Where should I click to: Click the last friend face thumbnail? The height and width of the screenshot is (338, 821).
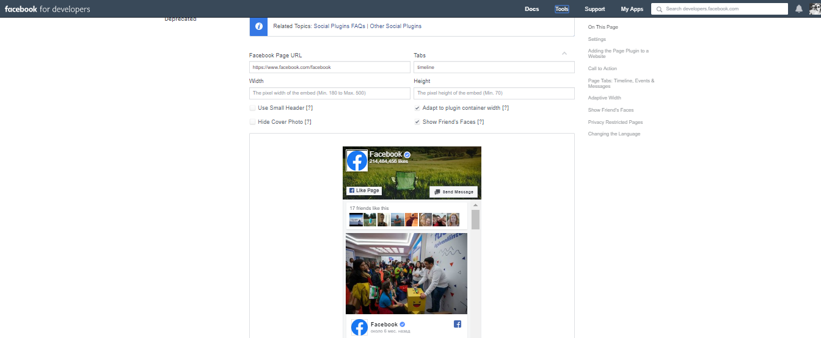[453, 219]
